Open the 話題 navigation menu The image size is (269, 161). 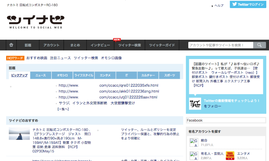28,45
